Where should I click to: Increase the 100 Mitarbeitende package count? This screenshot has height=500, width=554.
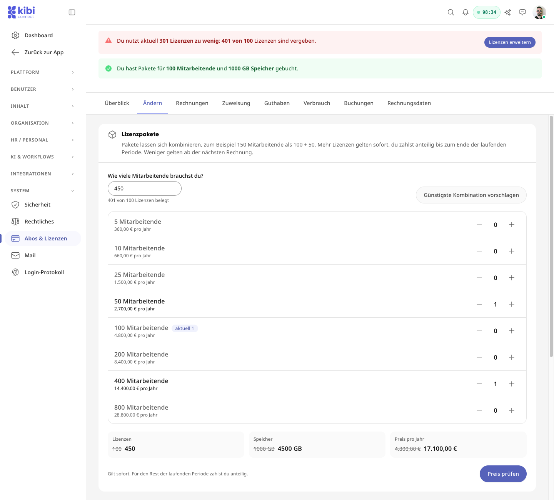click(x=512, y=331)
